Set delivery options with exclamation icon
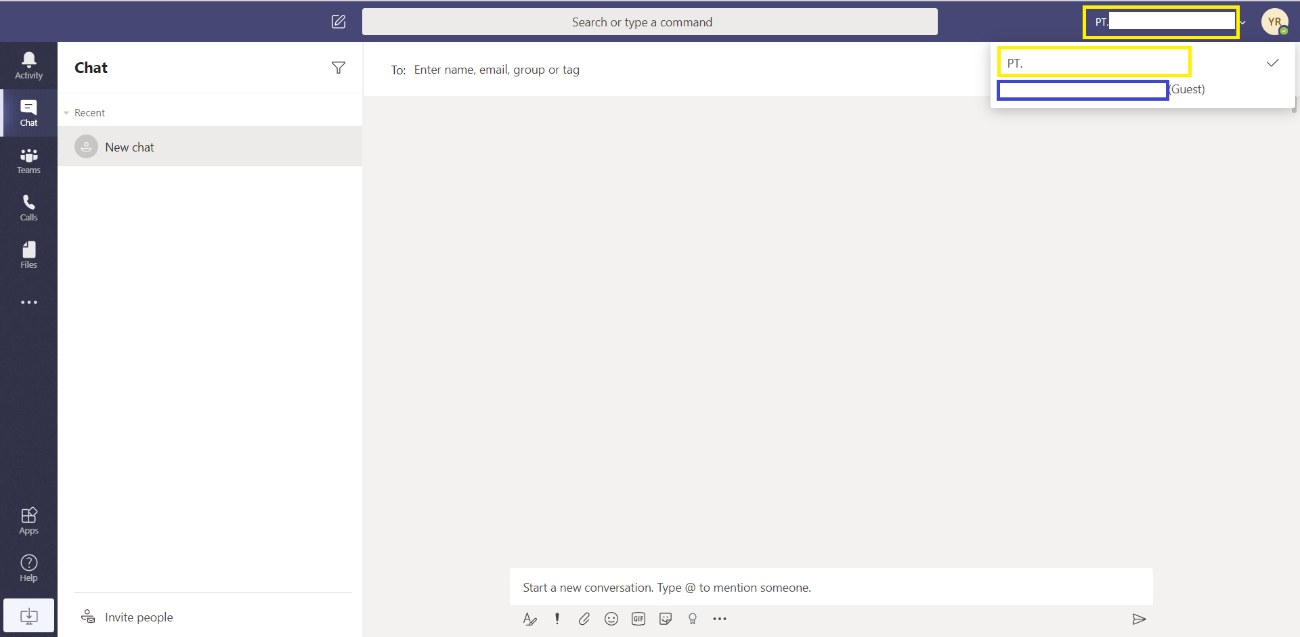 (x=557, y=619)
